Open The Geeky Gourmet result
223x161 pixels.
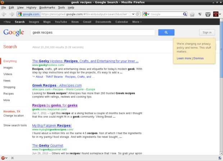coord(47,146)
